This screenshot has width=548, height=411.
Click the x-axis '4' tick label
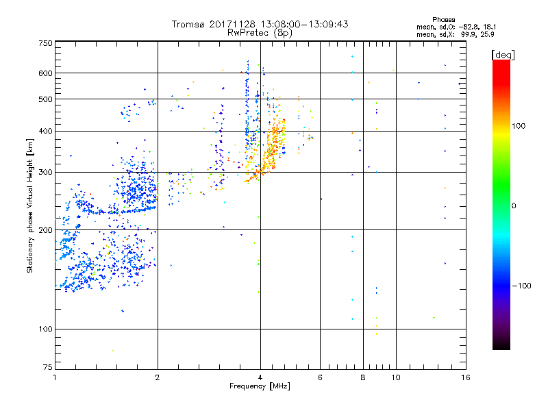(260, 377)
